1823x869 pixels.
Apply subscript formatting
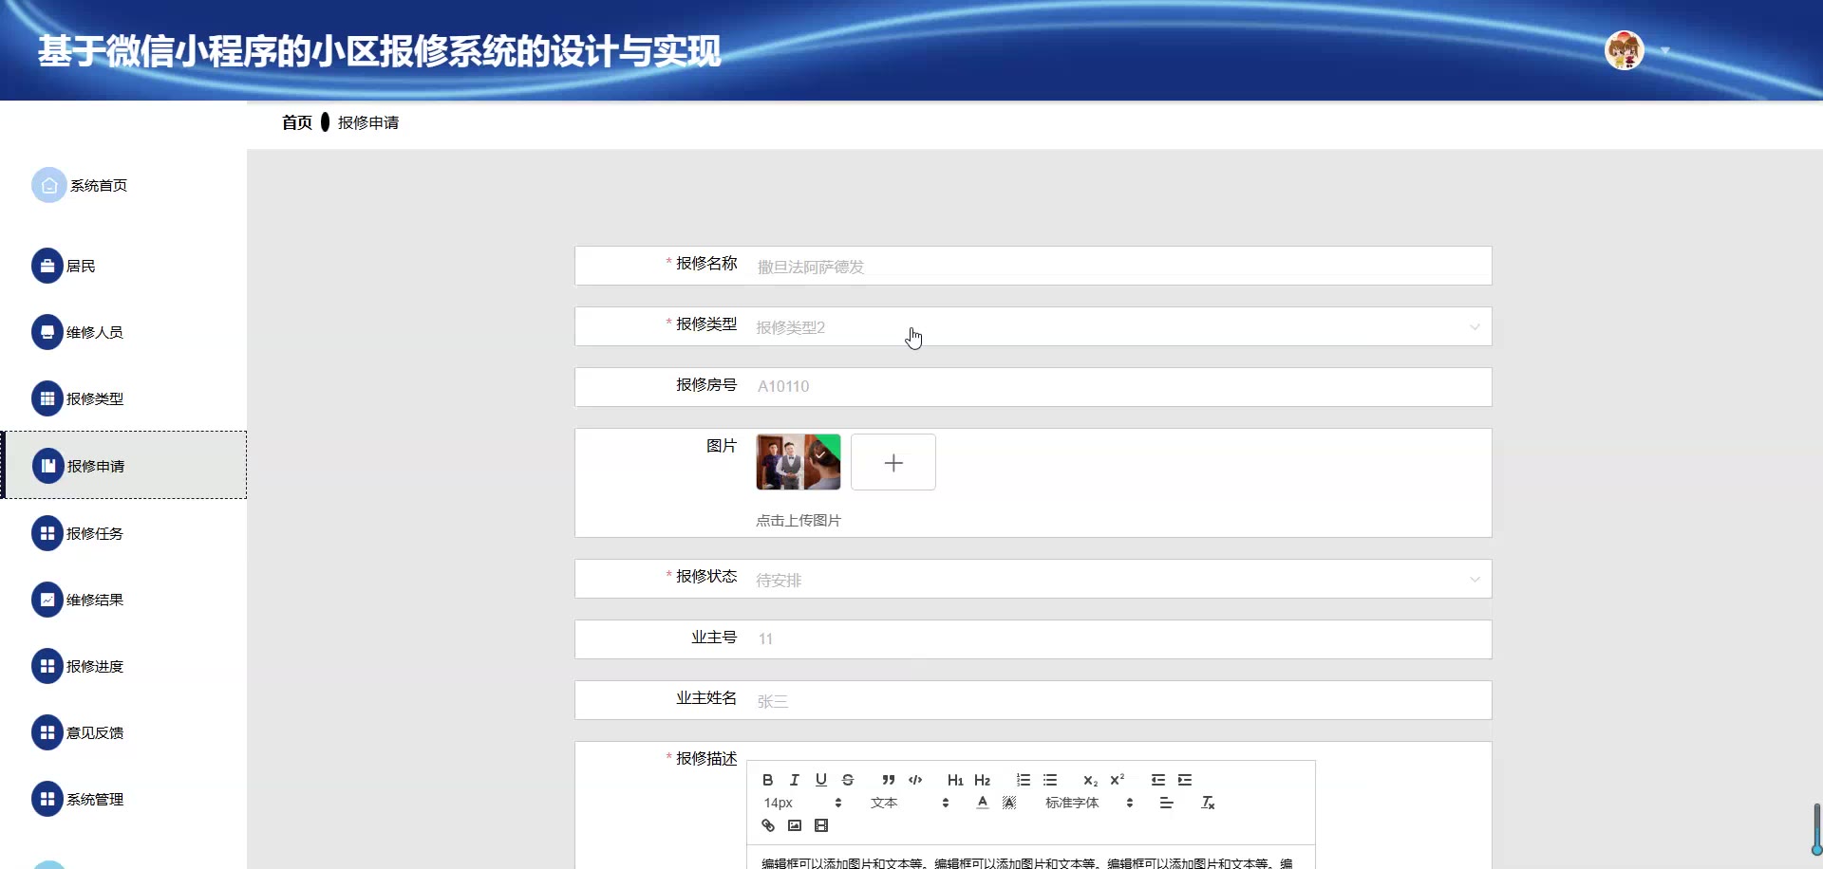(x=1090, y=780)
